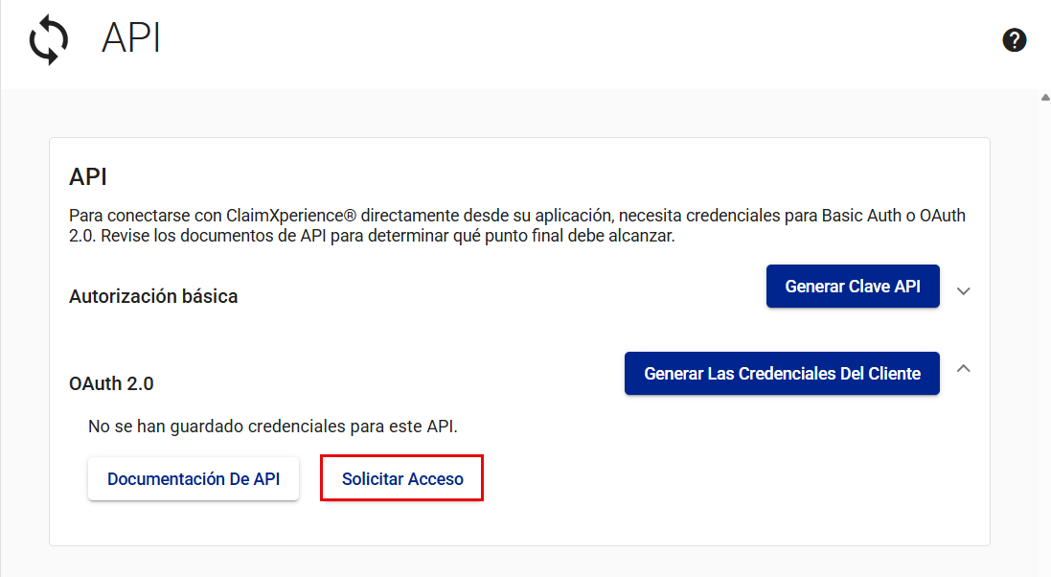Click Generar Clave API button

(x=853, y=287)
